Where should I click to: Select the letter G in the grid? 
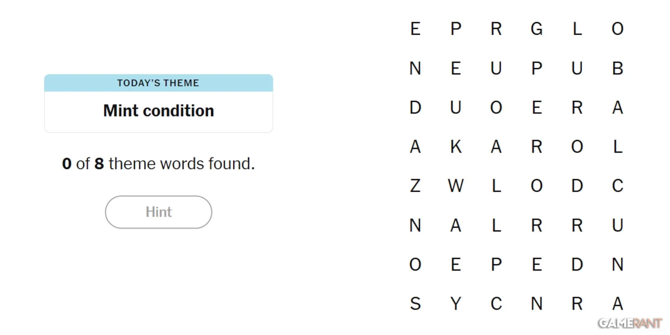pyautogui.click(x=537, y=29)
